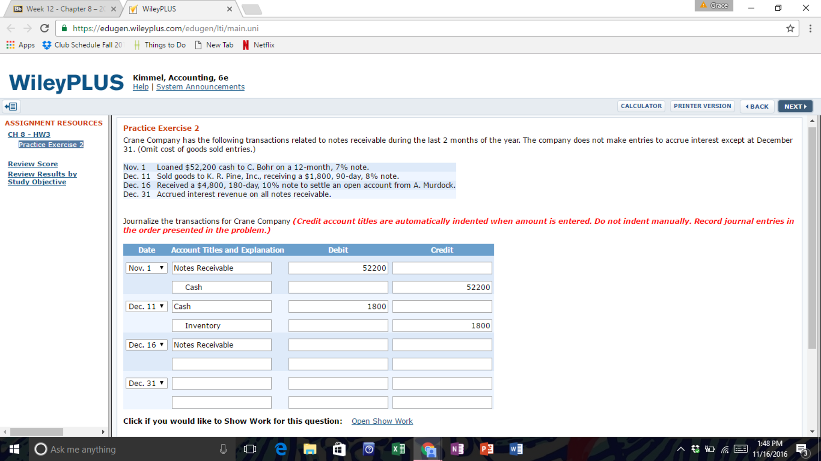Collapse the assignment sidebar toggle icon
The width and height of the screenshot is (821, 461).
click(11, 106)
